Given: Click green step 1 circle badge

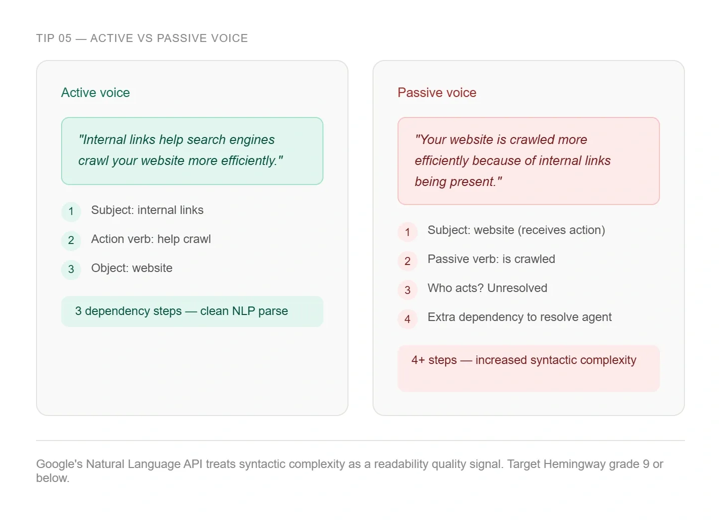Looking at the screenshot, I should (71, 211).
